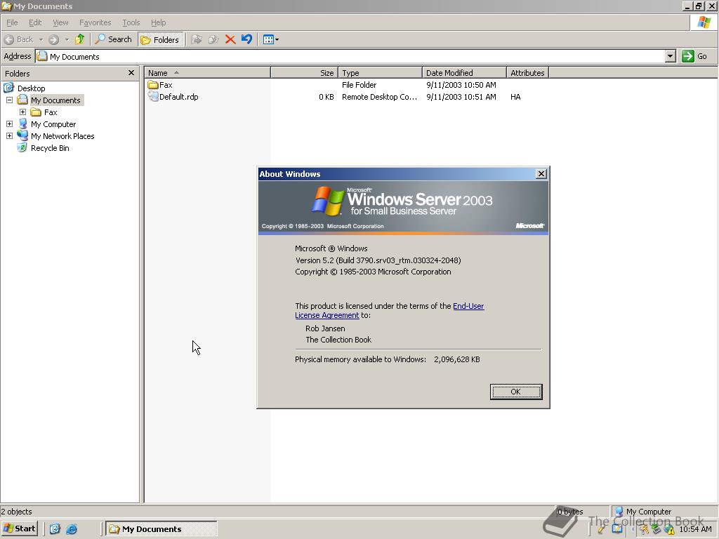Image resolution: width=719 pixels, height=539 pixels.
Task: Select Desktop in the folder tree
Action: click(31, 88)
